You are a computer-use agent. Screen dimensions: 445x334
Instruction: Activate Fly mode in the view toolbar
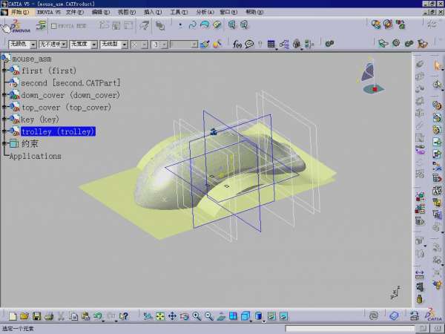[148, 316]
